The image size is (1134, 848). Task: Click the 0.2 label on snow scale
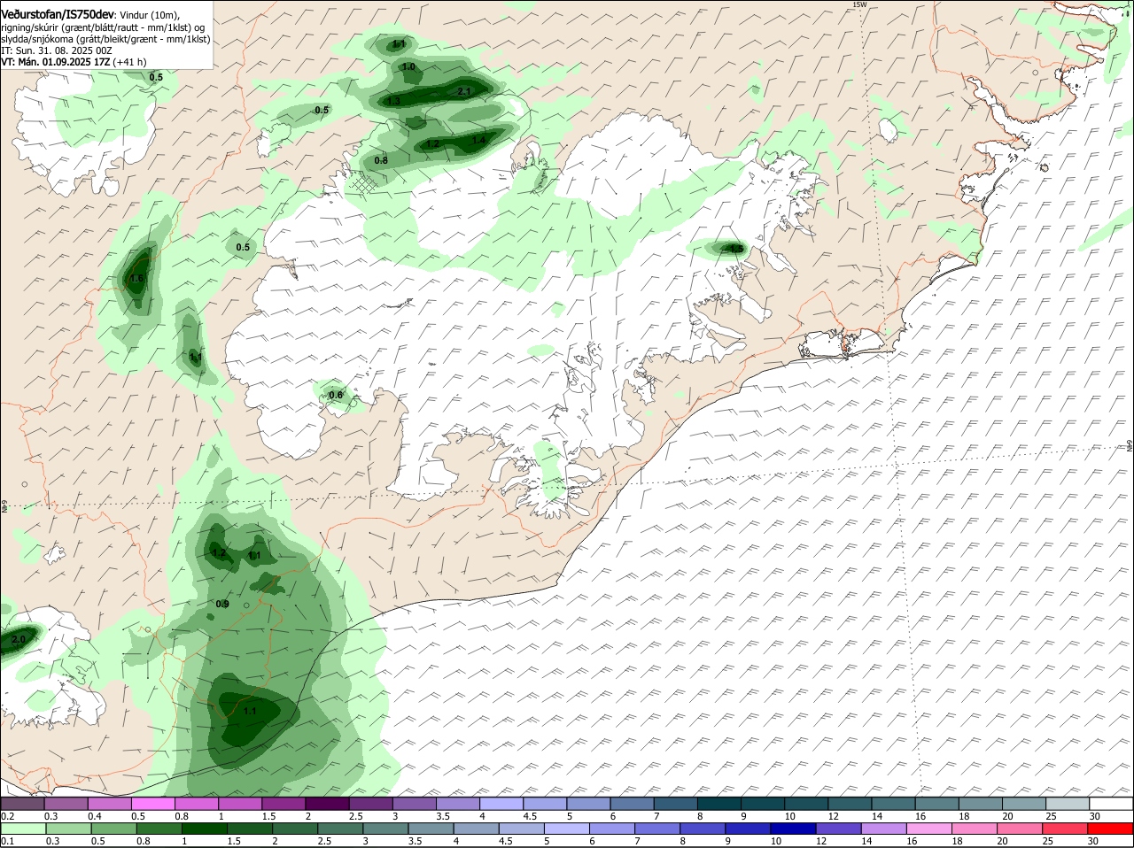(7, 816)
